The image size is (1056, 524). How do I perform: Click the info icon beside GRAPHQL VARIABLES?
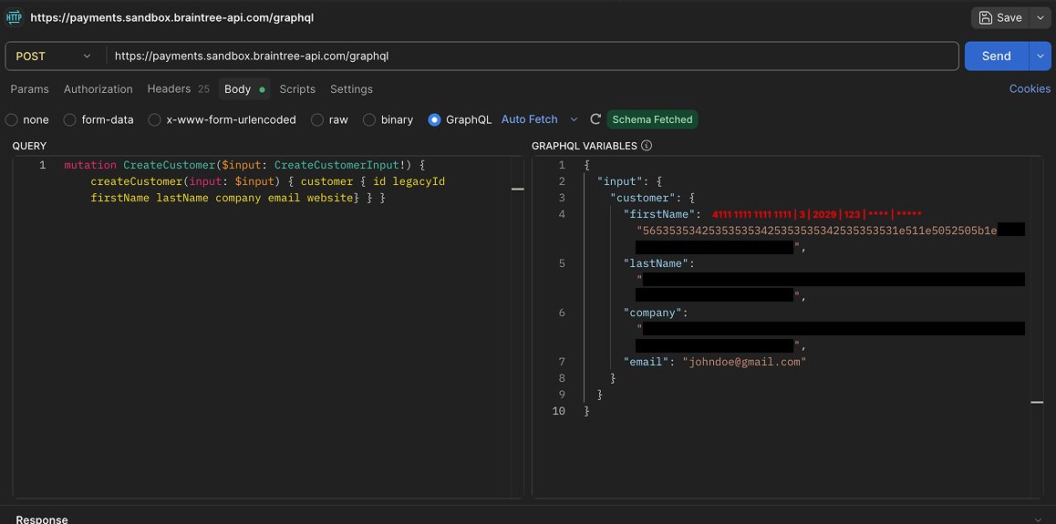pyautogui.click(x=647, y=145)
